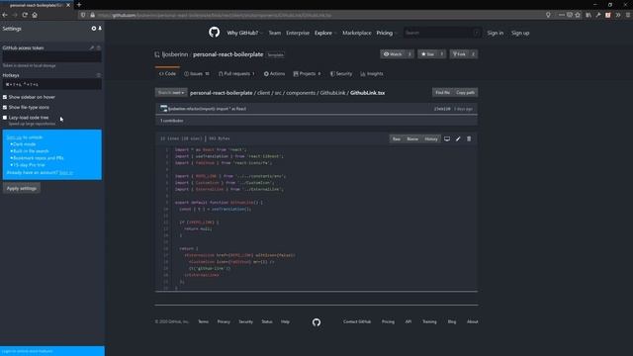Open the Branch selector dropdown
The image size is (633, 356).
click(171, 92)
